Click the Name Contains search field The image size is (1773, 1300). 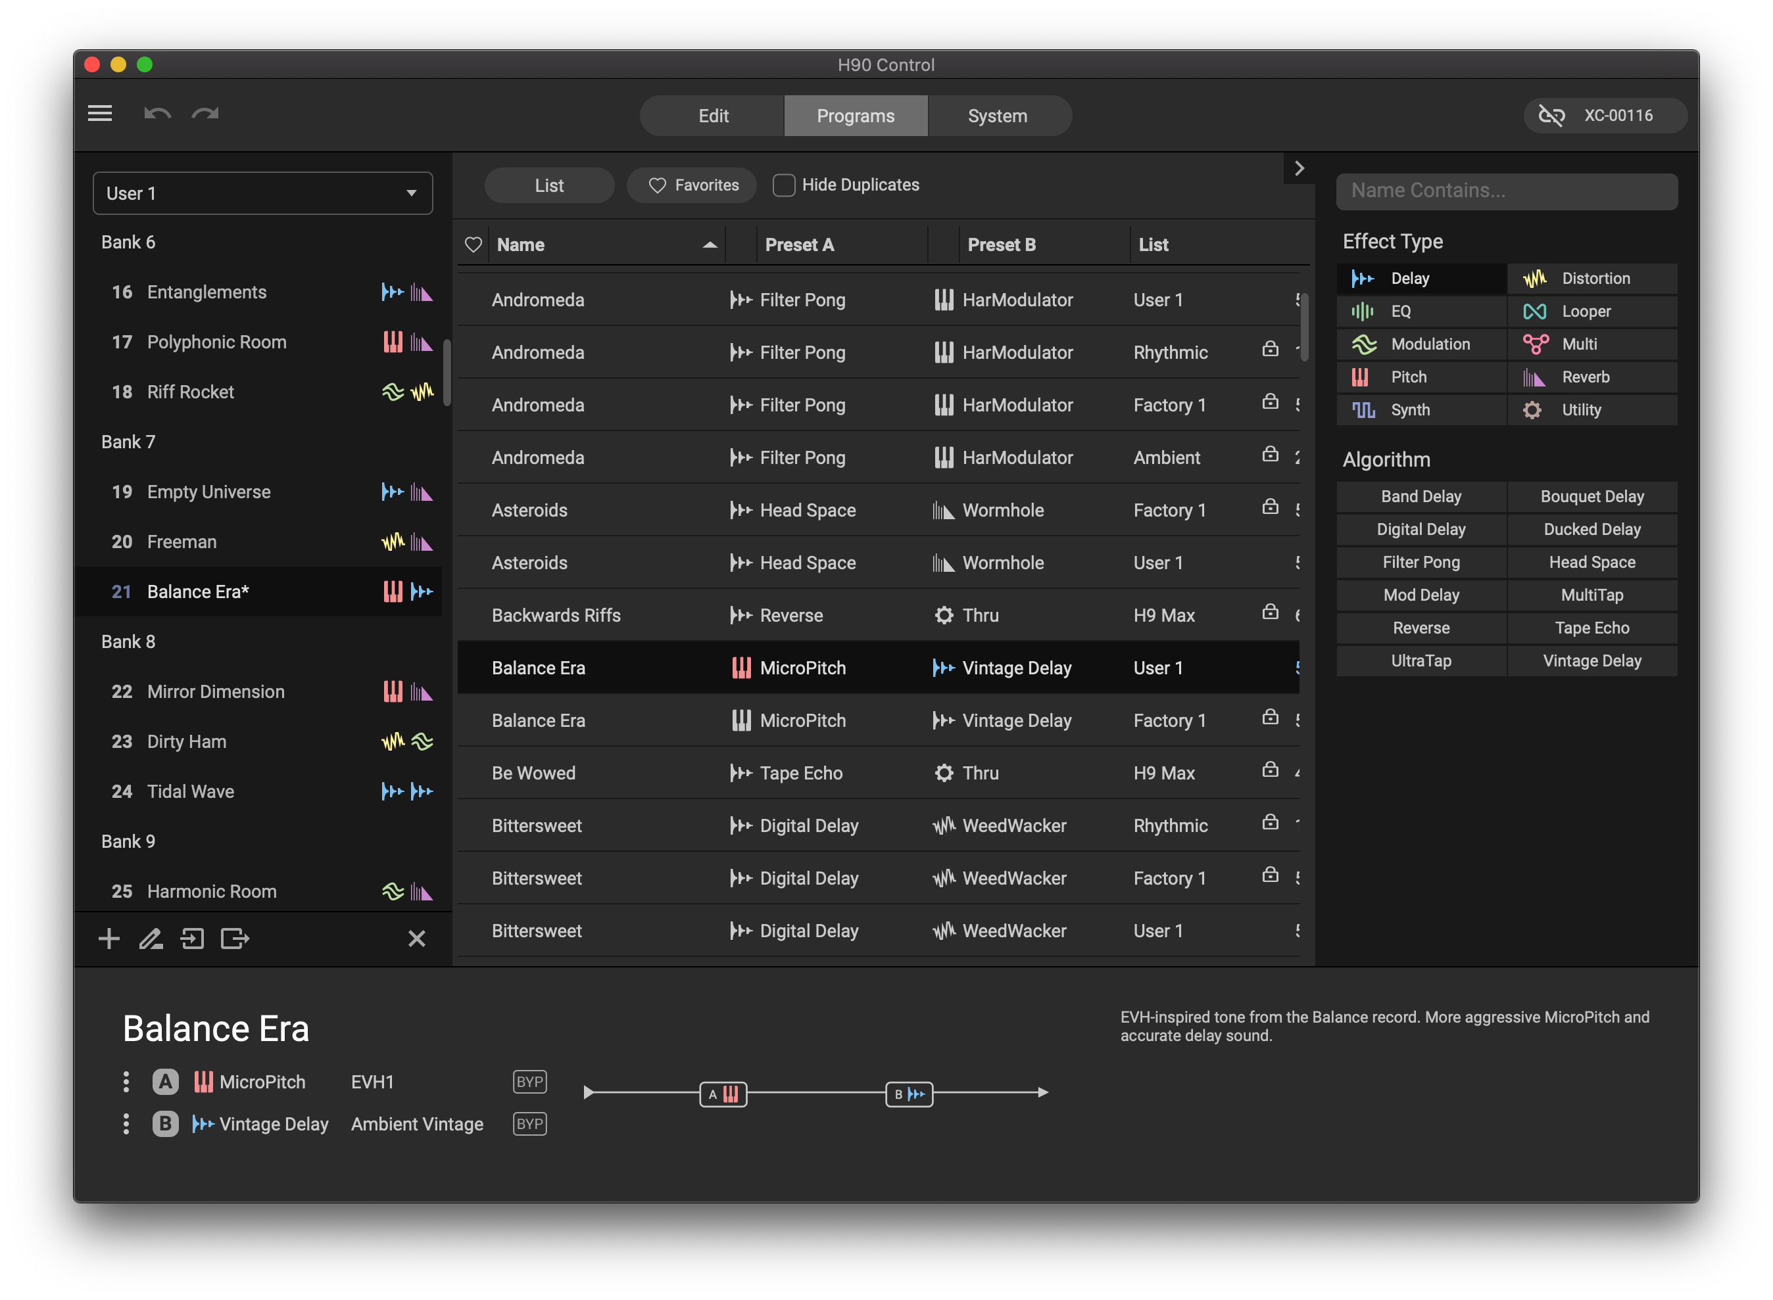point(1506,191)
